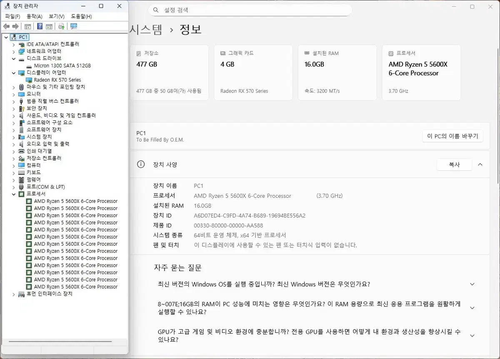Collapse the 장치 사양 section chevron
The image size is (500, 359).
tap(480, 165)
